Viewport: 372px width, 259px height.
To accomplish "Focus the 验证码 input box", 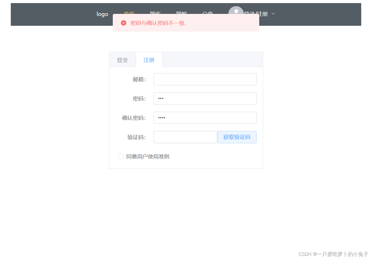I will coord(185,137).
